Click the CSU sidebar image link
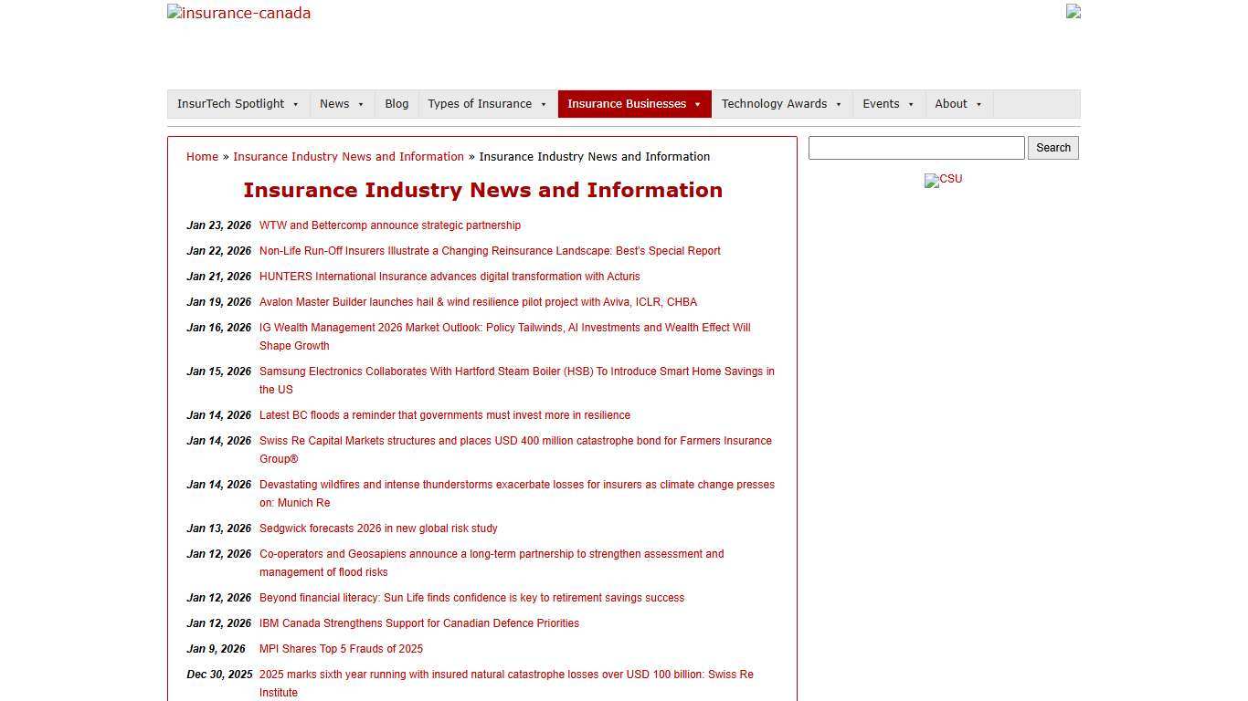 coord(943,180)
